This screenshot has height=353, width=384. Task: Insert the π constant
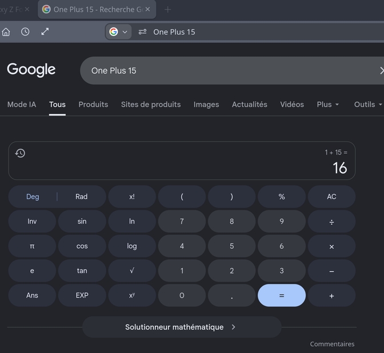pos(32,246)
